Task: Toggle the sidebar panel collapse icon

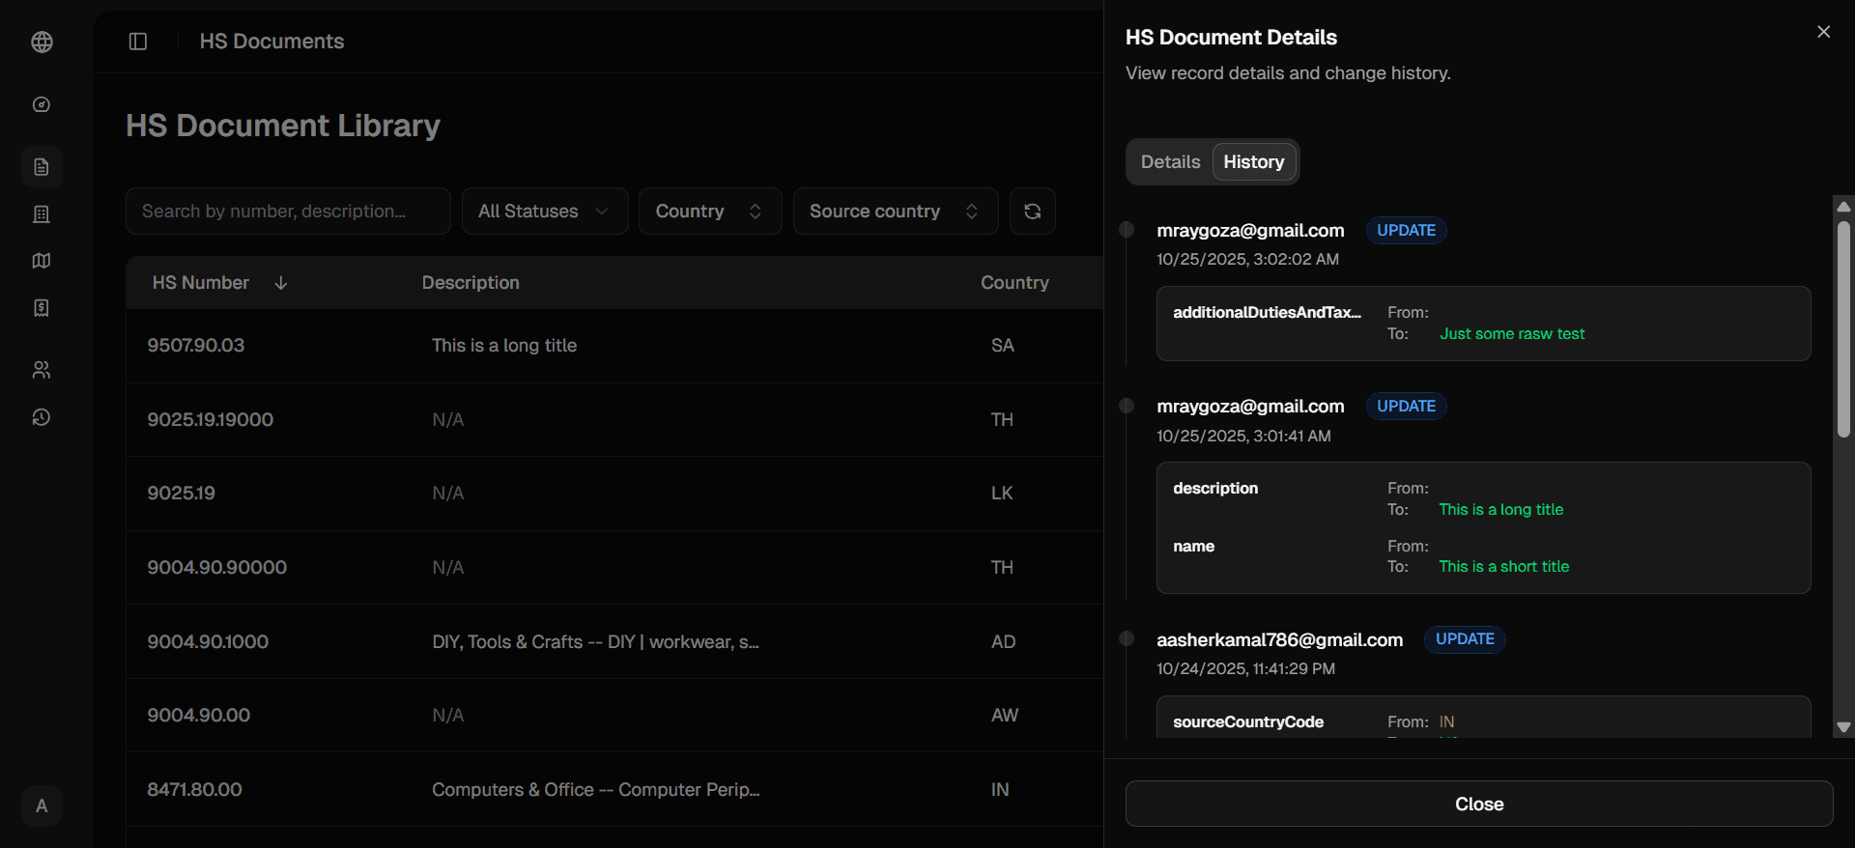Action: pyautogui.click(x=138, y=42)
